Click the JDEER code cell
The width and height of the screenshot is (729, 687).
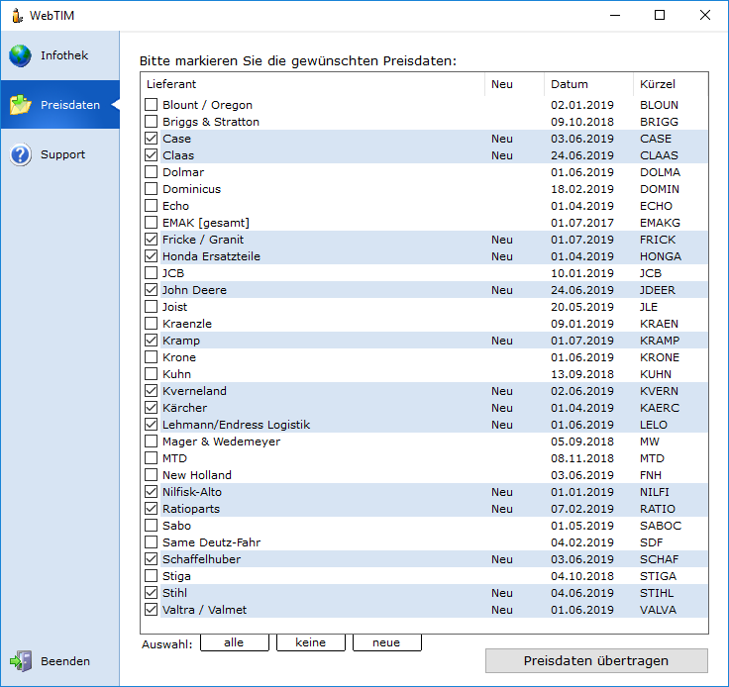(658, 290)
